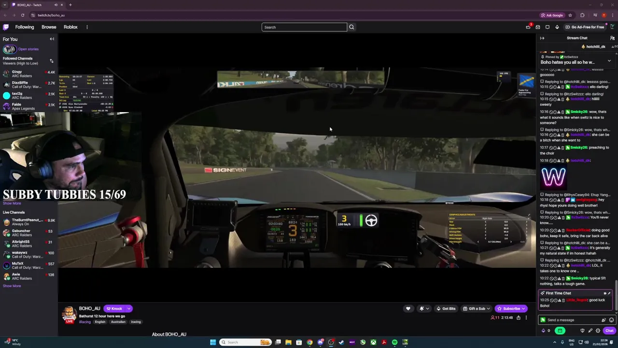This screenshot has width=618, height=348.
Task: Click the Windows taskbar search box
Action: point(245,342)
